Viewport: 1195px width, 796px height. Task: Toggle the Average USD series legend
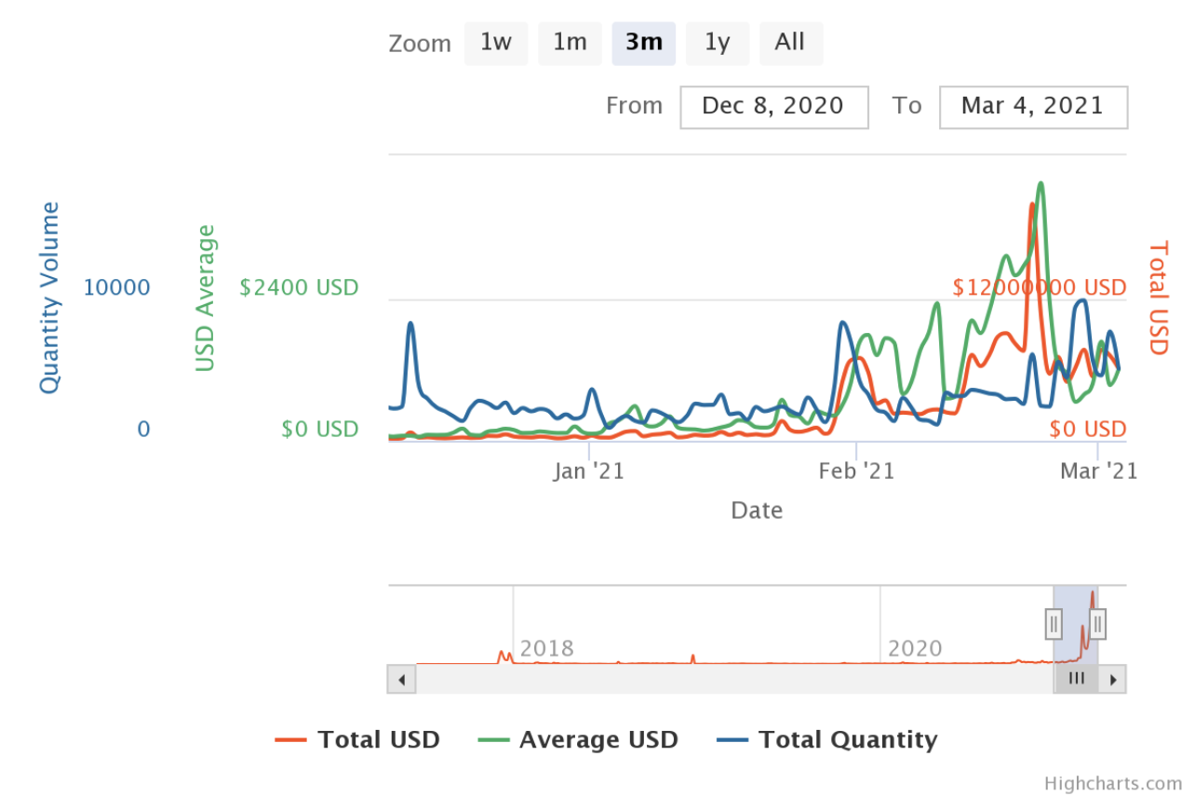[x=578, y=740]
